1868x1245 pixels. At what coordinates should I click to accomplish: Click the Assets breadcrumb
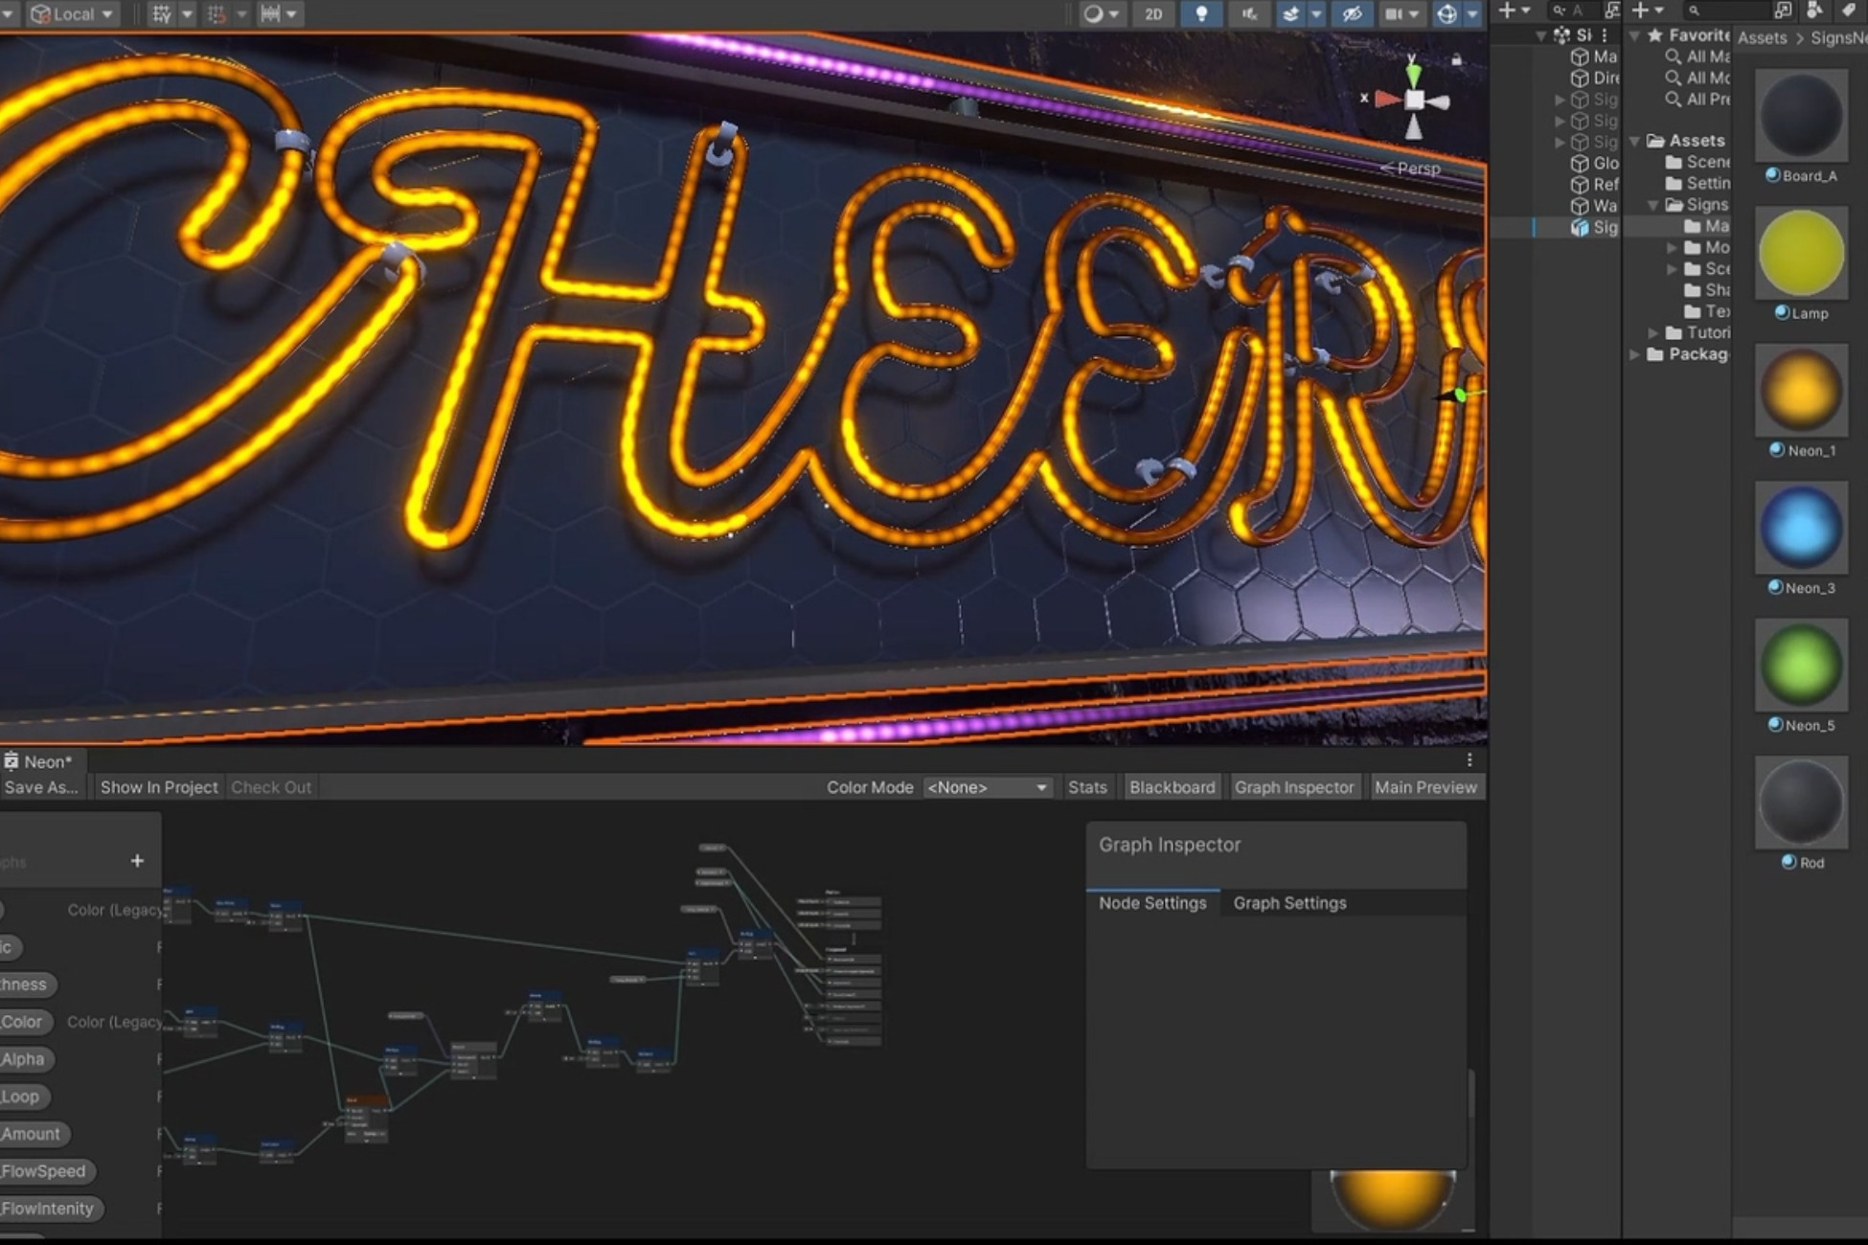point(1762,37)
